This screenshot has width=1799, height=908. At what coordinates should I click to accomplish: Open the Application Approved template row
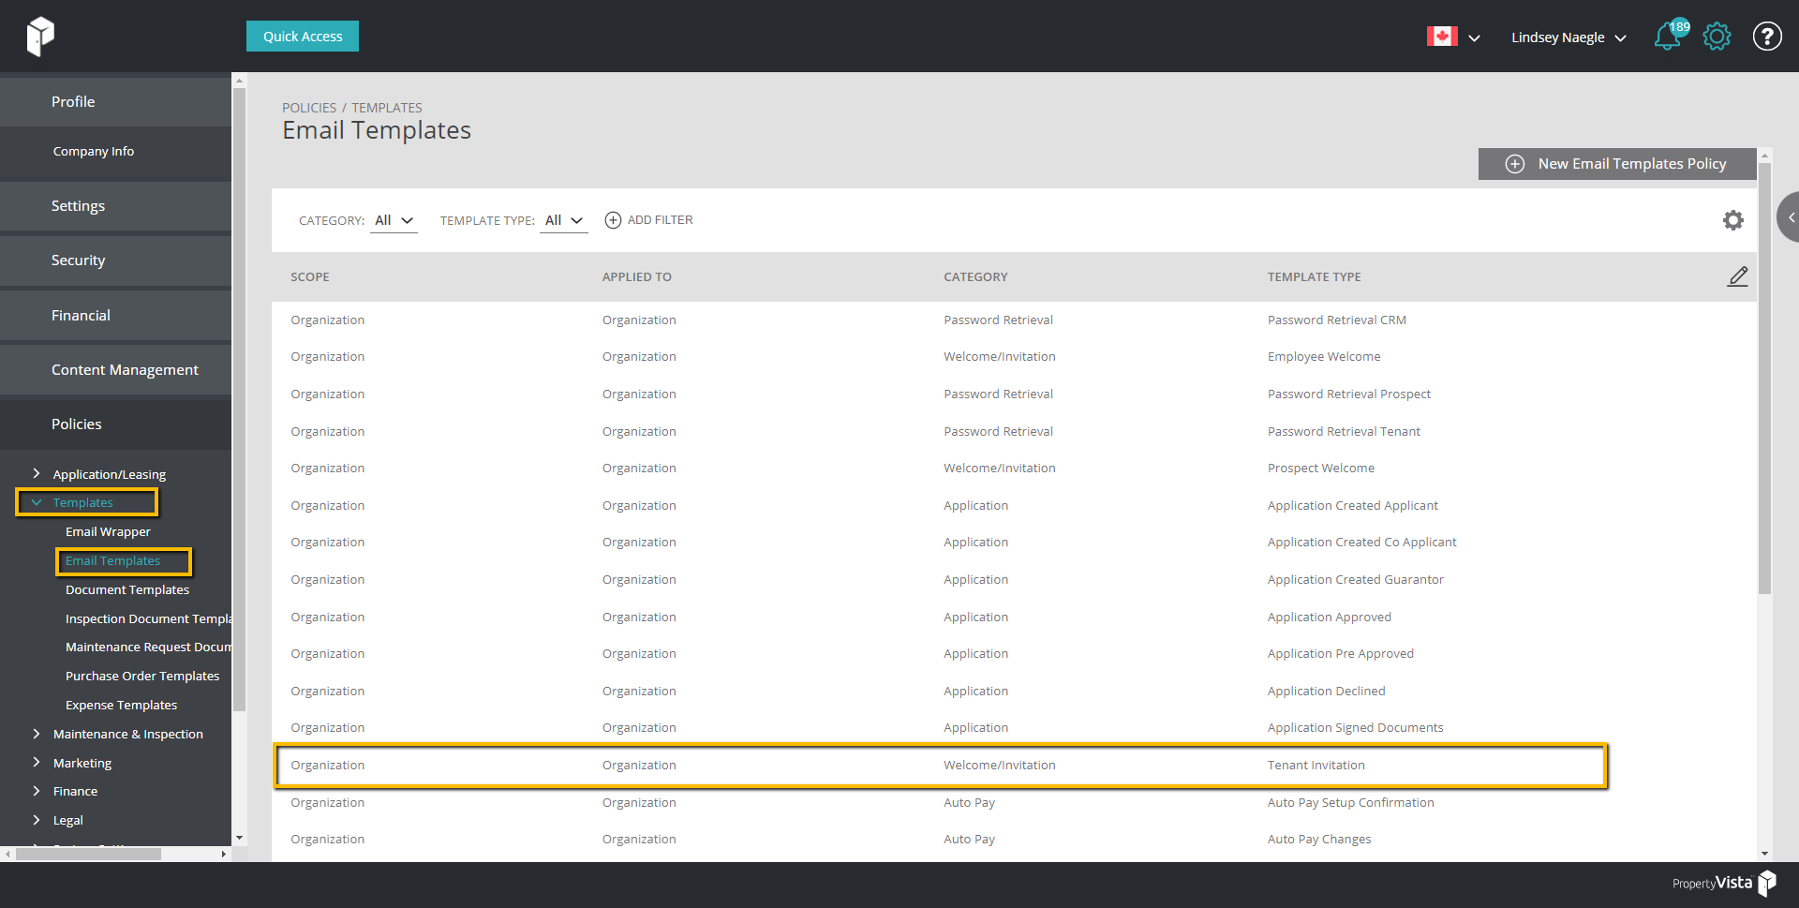pos(1014,617)
